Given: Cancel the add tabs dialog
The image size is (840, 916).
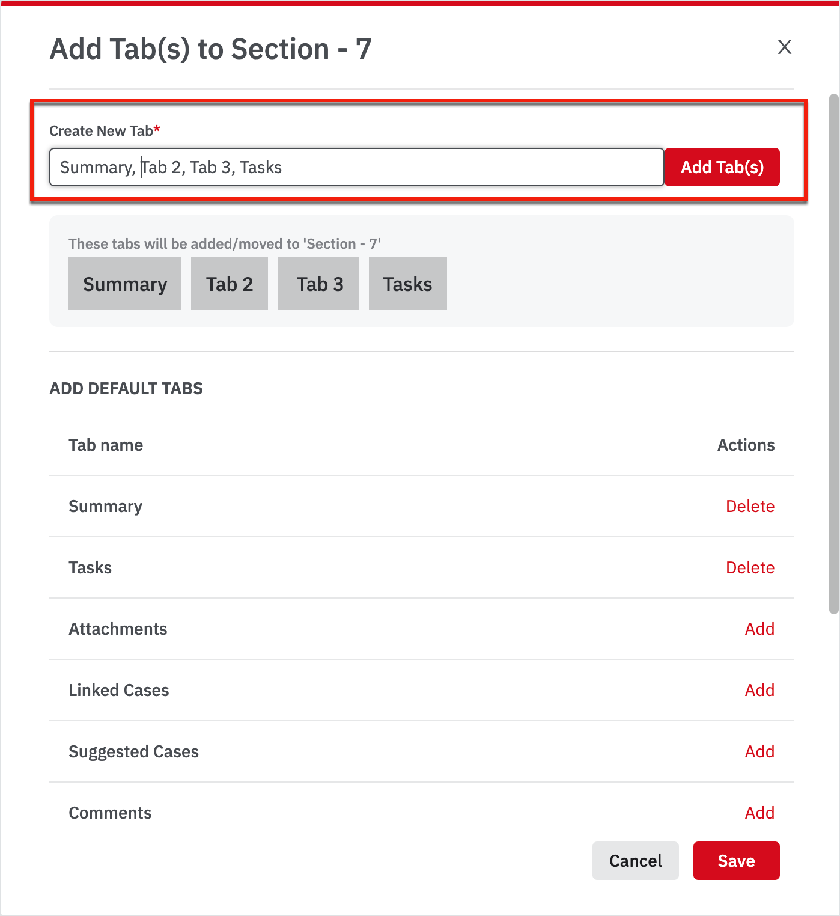Looking at the screenshot, I should click(x=636, y=861).
